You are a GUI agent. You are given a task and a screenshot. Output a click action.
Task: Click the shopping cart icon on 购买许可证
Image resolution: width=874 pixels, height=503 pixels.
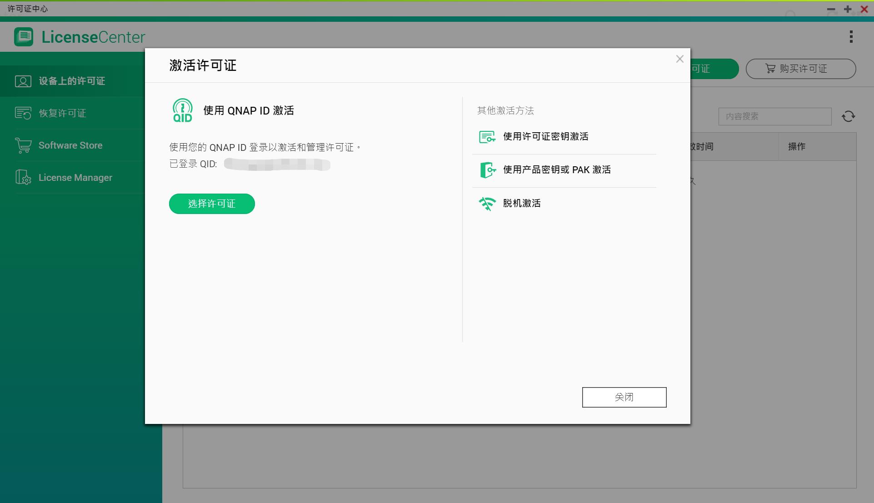tap(770, 69)
